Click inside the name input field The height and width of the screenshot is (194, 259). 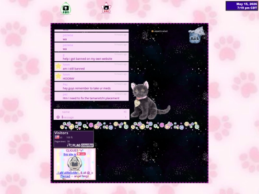click(92, 112)
